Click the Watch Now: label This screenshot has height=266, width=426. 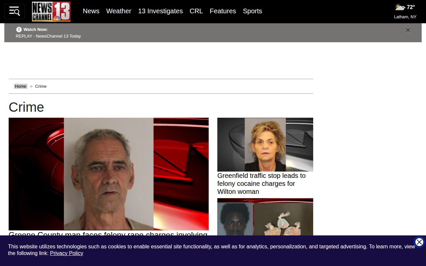[x=36, y=30]
